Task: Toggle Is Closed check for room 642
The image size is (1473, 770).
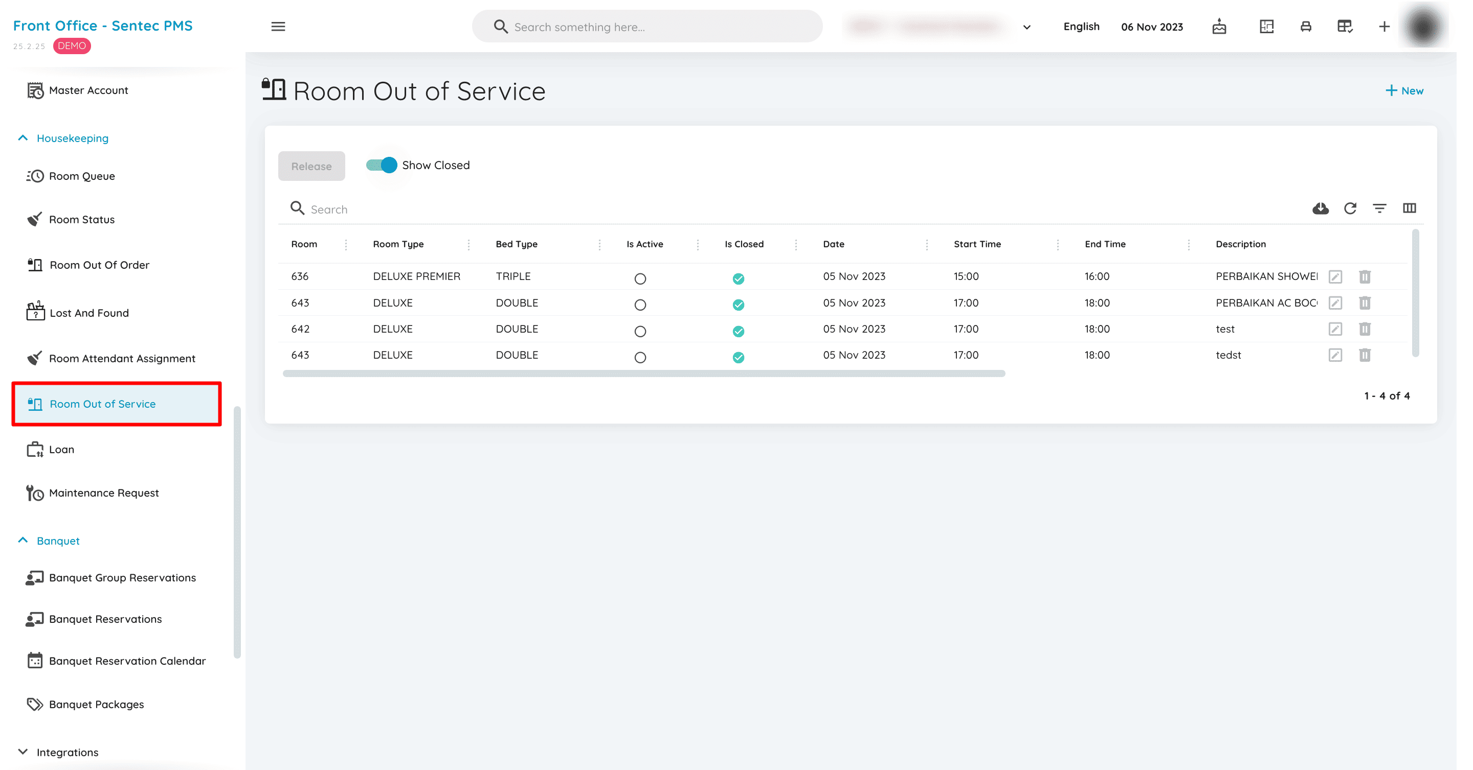Action: pos(738,331)
